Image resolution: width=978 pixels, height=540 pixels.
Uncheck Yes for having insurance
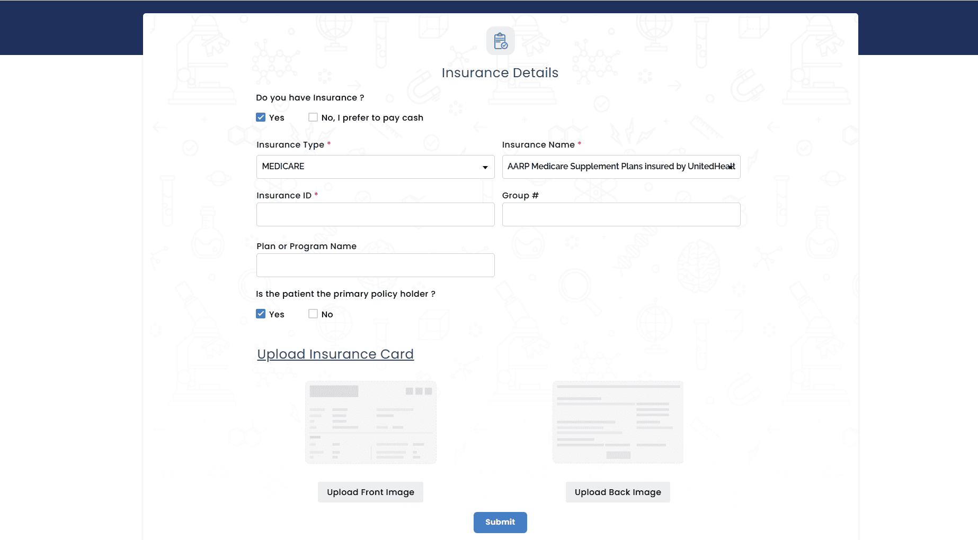(260, 117)
